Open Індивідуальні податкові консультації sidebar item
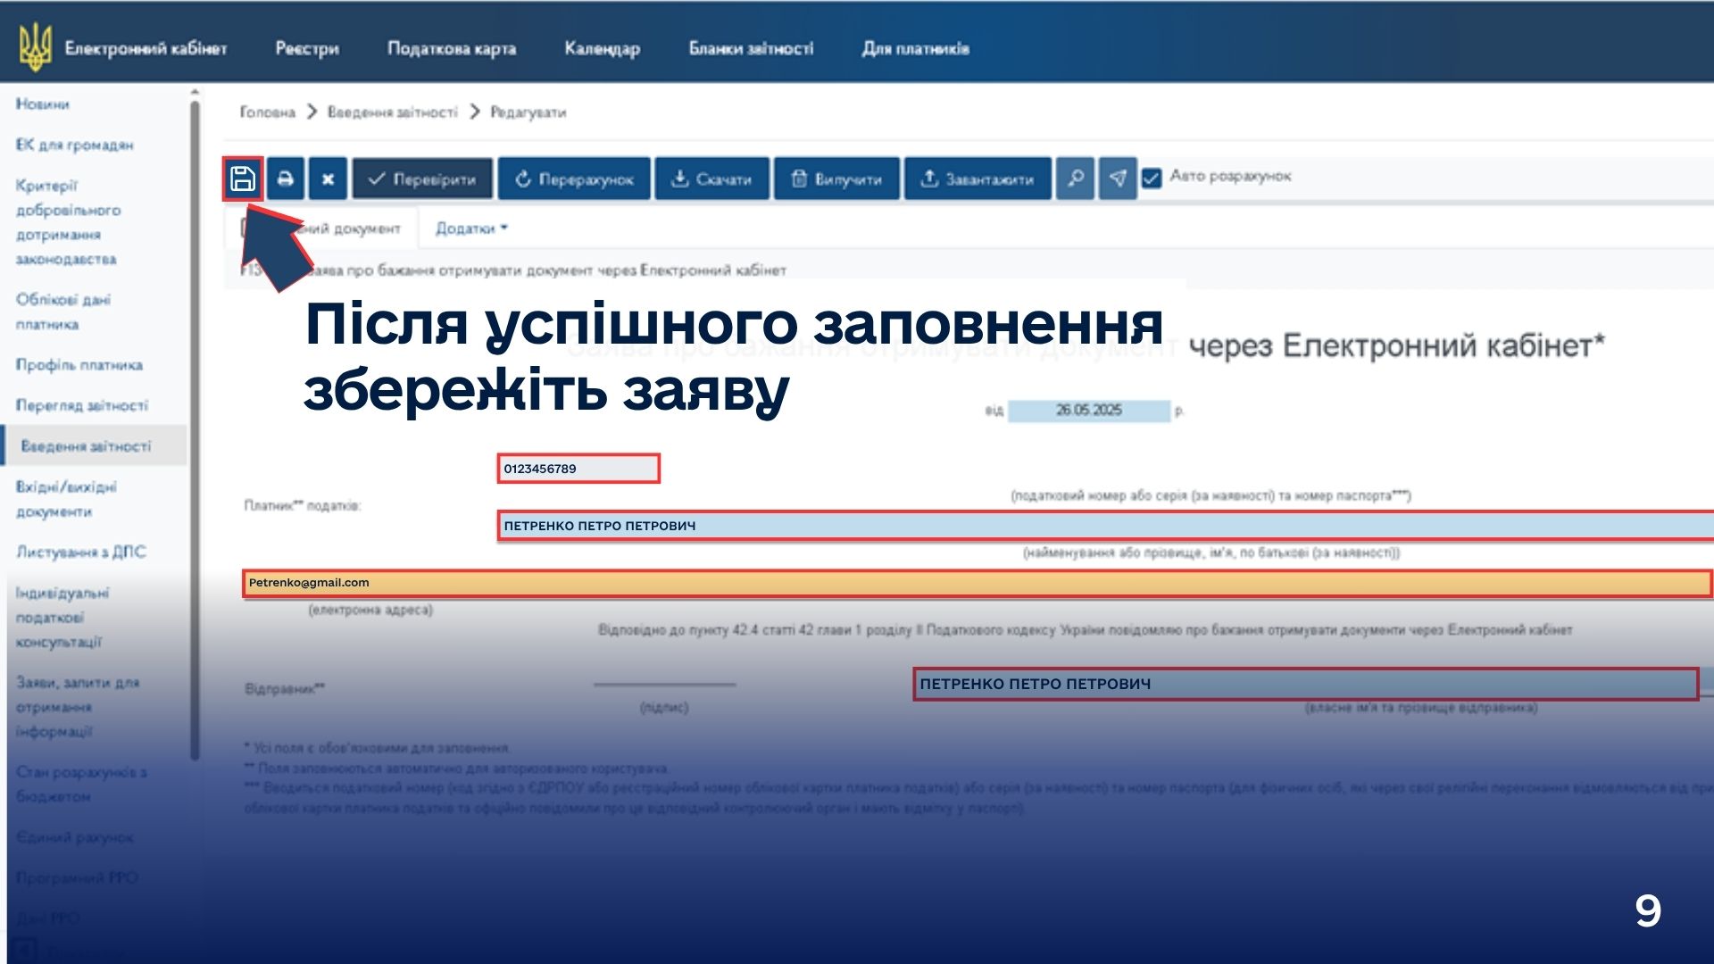 (62, 618)
